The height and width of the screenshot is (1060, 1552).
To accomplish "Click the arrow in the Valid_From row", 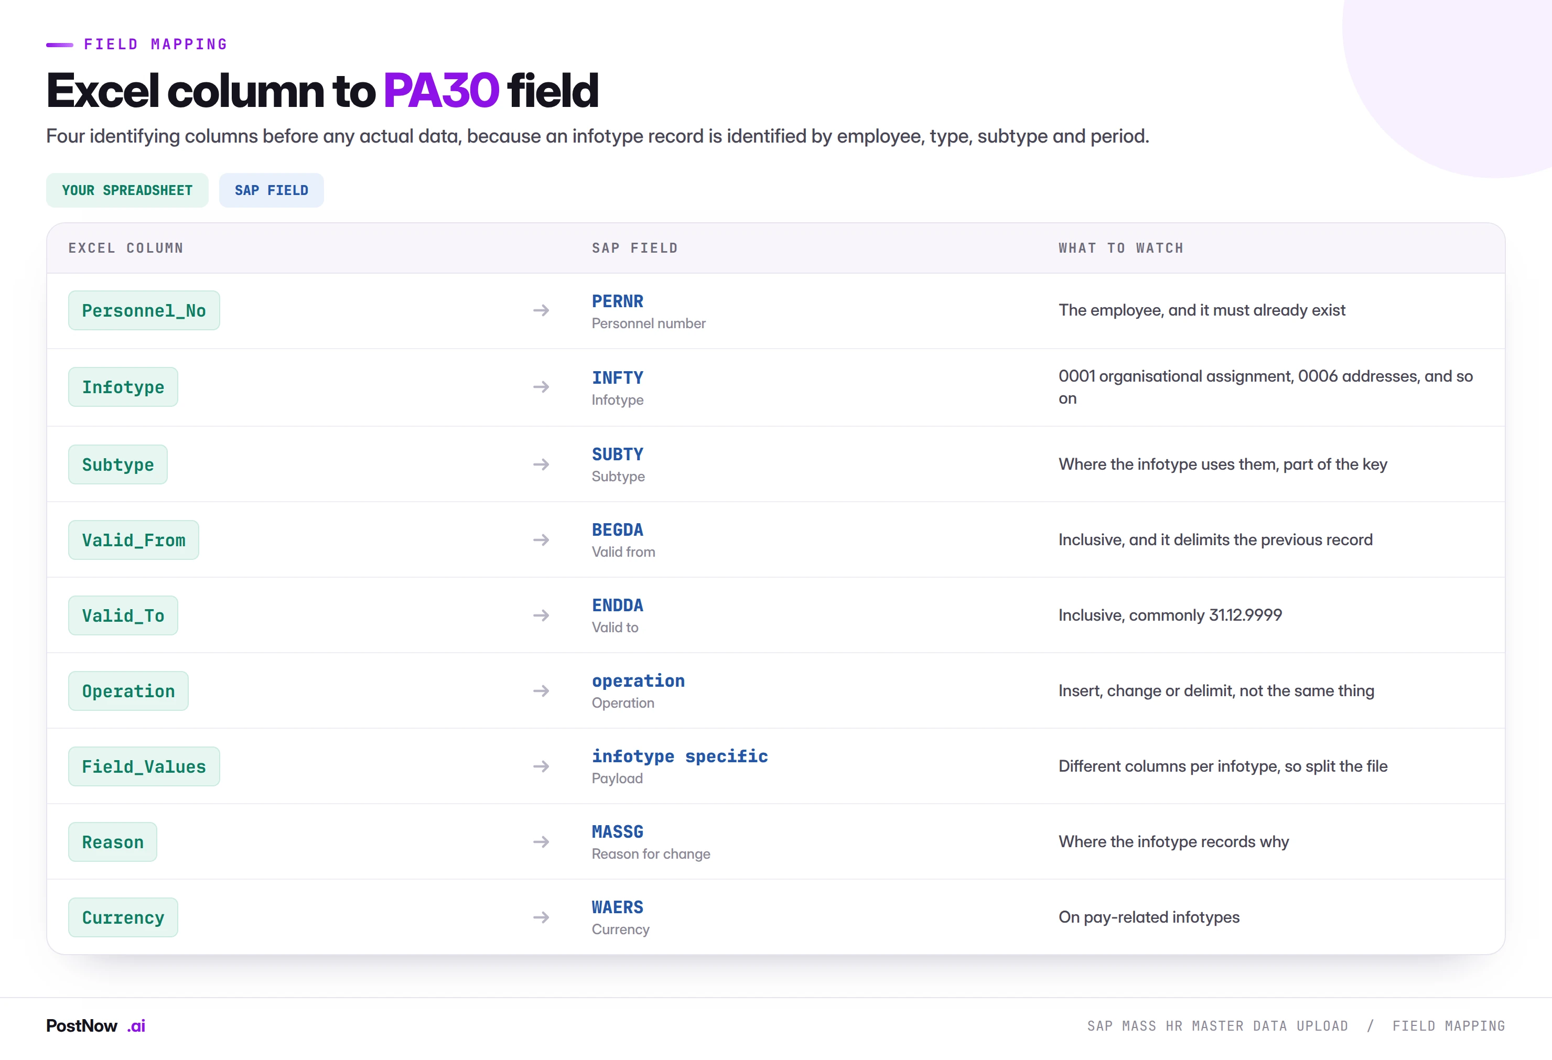I will 541,540.
